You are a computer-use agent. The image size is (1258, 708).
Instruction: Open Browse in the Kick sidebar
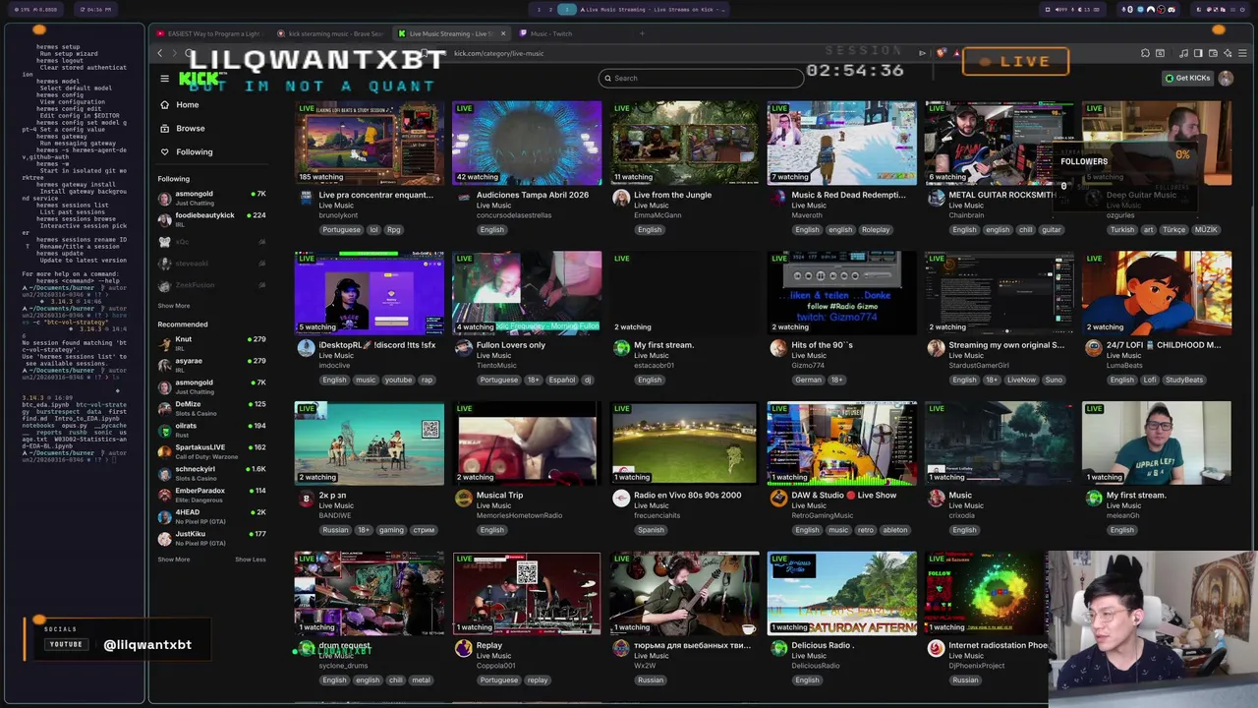190,128
